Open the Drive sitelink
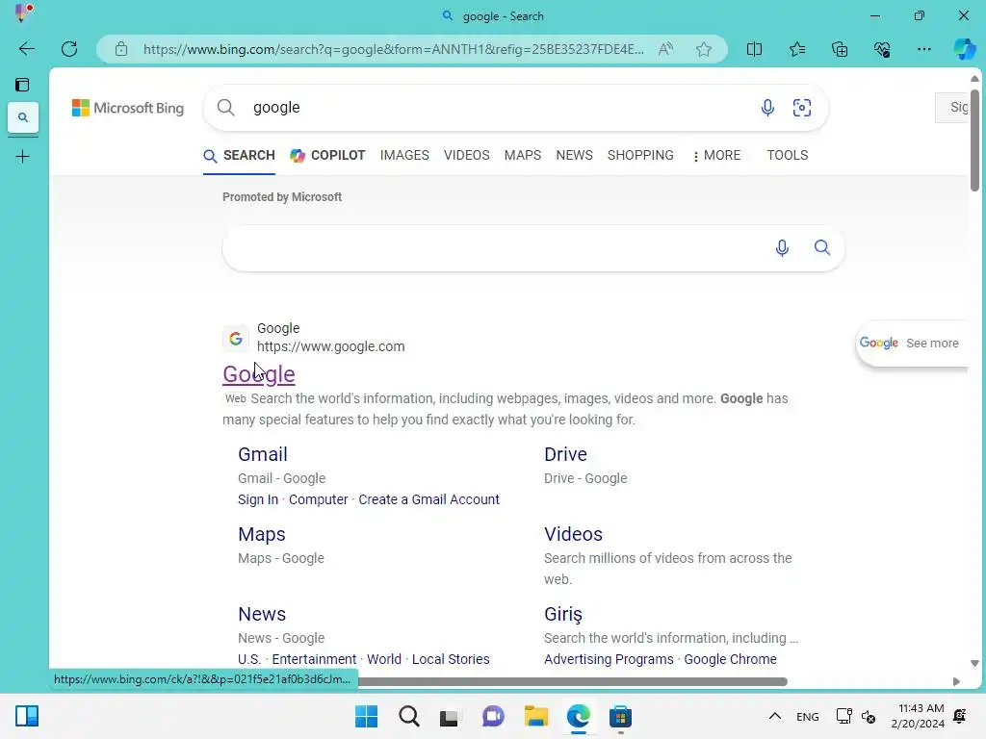Image resolution: width=986 pixels, height=739 pixels. coord(565,454)
